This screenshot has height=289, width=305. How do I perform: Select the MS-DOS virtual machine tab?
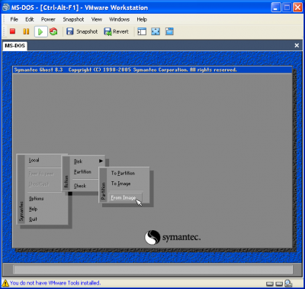[14, 46]
